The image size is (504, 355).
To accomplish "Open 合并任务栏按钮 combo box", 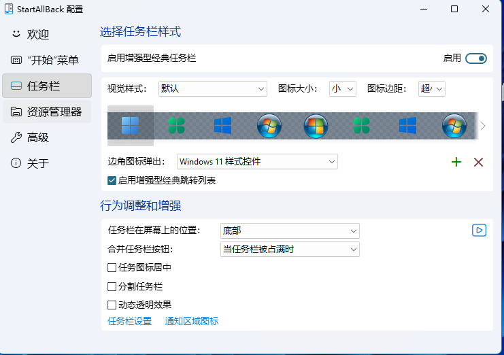I will coord(290,250).
